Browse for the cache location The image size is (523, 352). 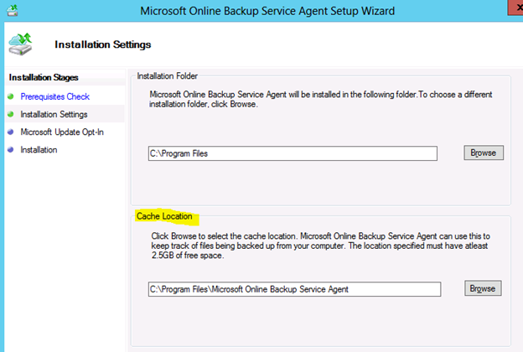(x=483, y=288)
